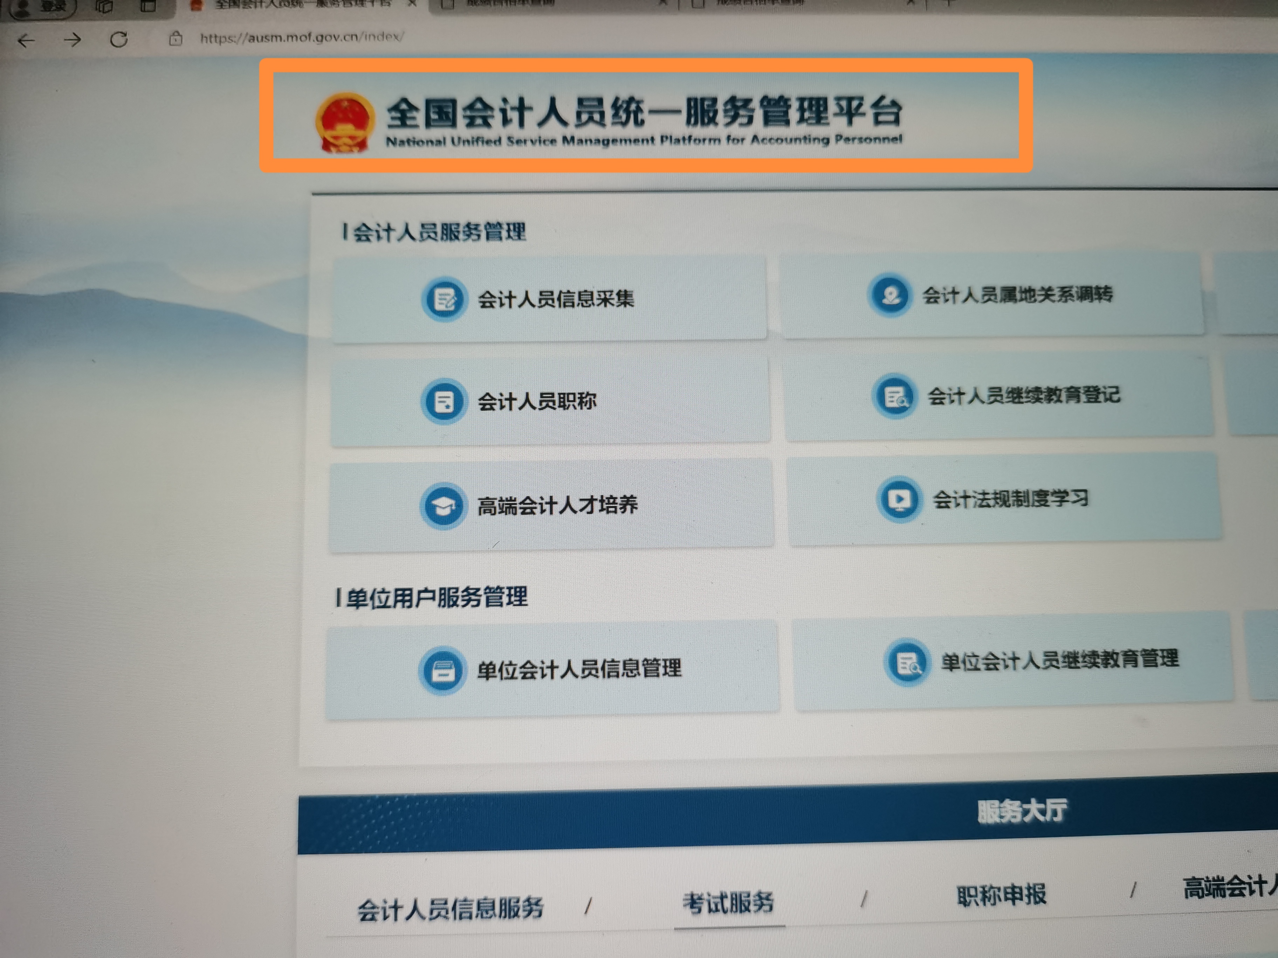Reload the page with refresh icon

point(118,39)
